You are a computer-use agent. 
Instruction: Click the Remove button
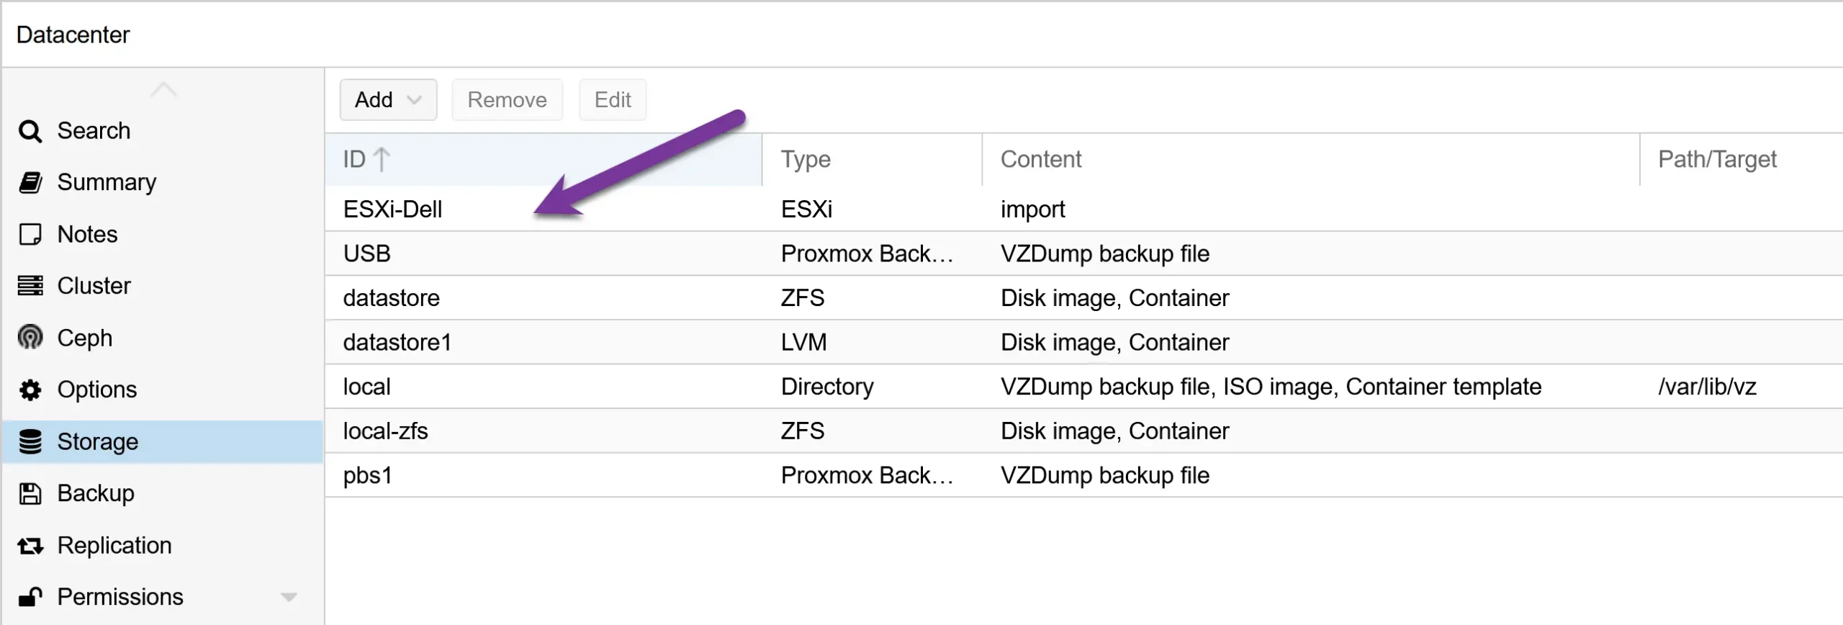click(x=507, y=99)
